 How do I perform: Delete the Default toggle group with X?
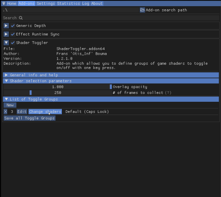point(5,112)
